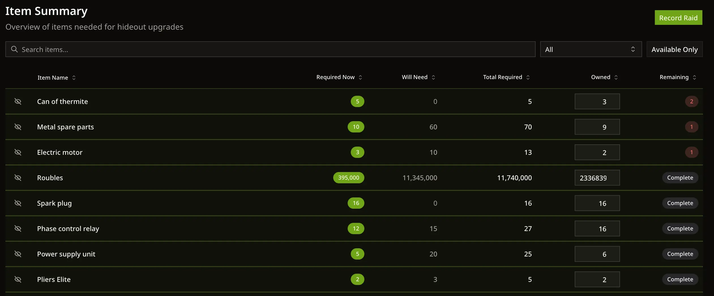
Task: Hide Pliers Elite using the eye icon
Action: pyautogui.click(x=18, y=279)
